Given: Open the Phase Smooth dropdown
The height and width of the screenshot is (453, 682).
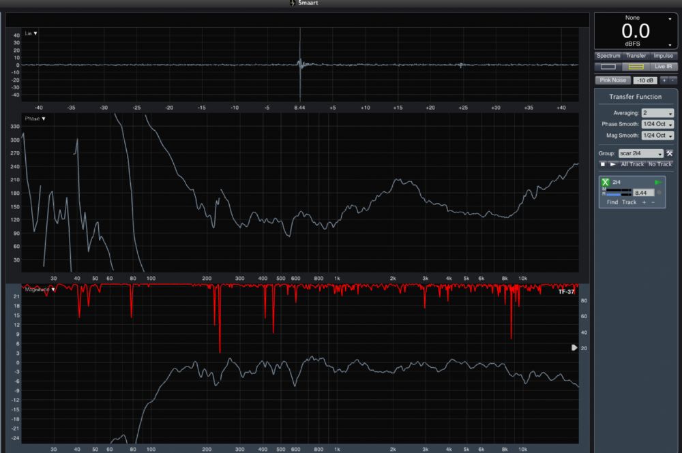Looking at the screenshot, I should pyautogui.click(x=657, y=125).
